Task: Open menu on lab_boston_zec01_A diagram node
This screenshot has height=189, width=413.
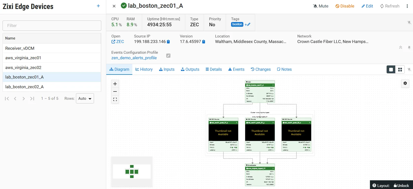Action: [x=273, y=85]
